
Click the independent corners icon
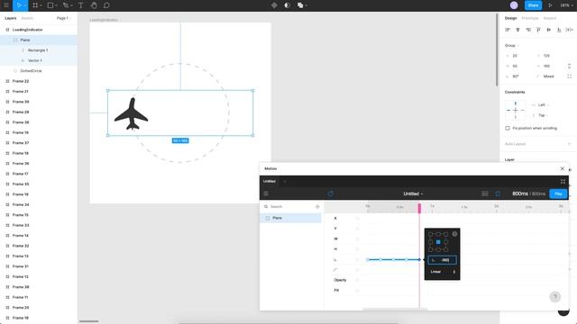[569, 76]
